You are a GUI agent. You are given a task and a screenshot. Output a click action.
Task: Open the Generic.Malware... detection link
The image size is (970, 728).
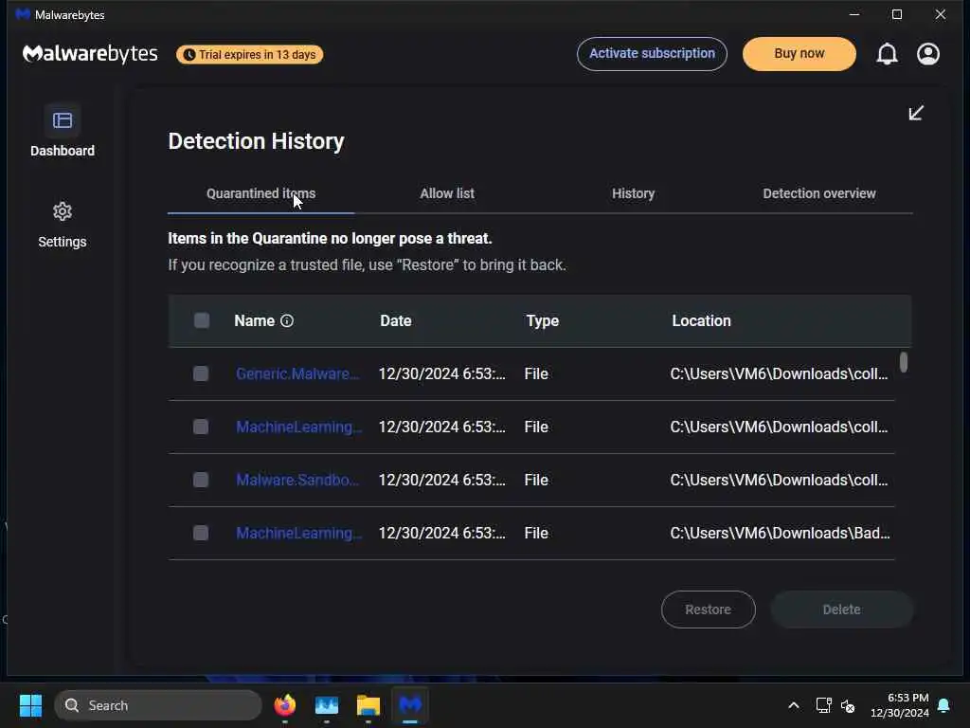(297, 373)
